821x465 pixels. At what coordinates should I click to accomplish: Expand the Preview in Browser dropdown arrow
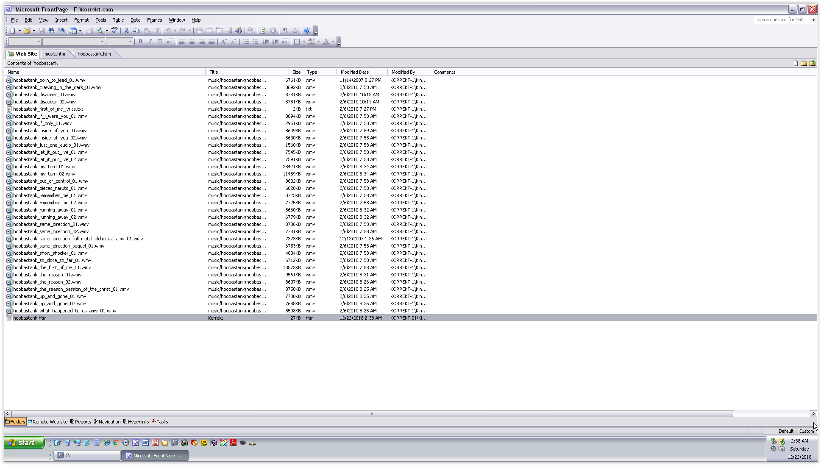(107, 31)
